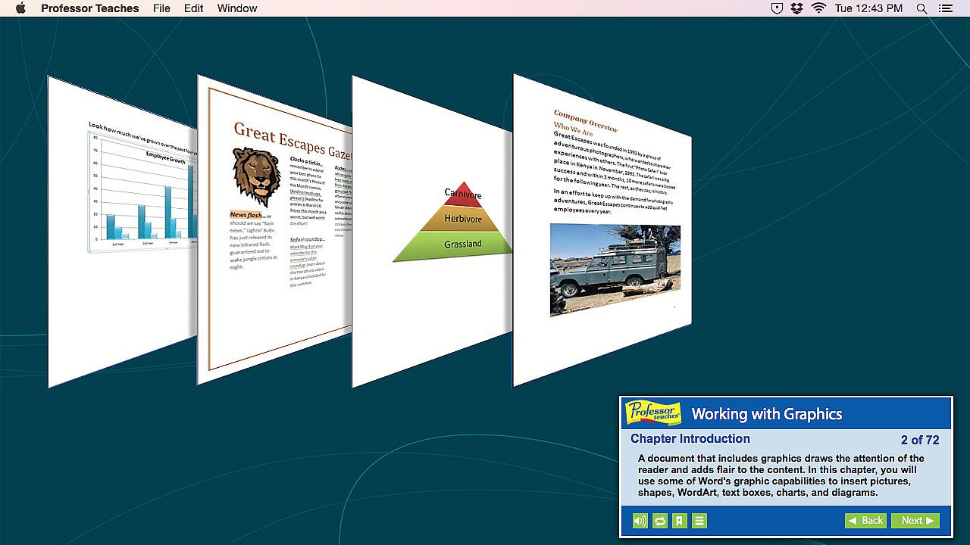
Task: Toggle the tutorial audio speaker icon
Action: (640, 521)
